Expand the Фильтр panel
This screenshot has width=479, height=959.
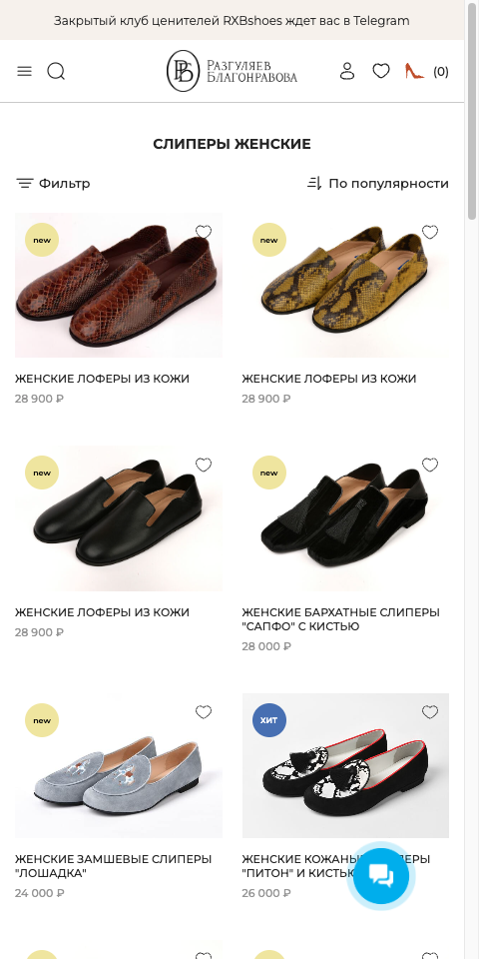(53, 183)
